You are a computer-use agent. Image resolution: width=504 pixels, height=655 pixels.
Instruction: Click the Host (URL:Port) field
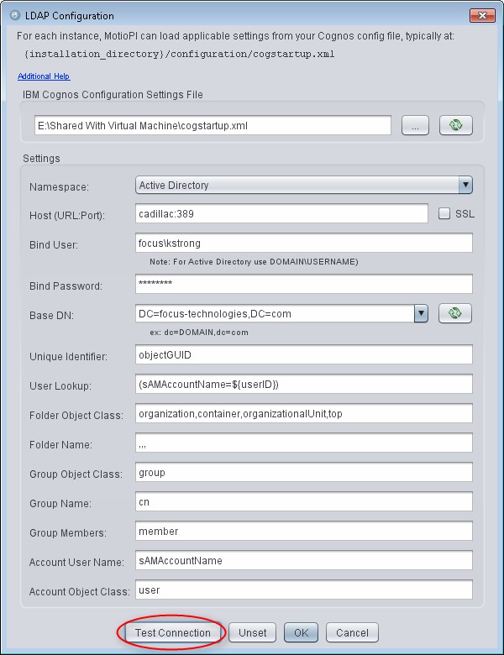281,213
